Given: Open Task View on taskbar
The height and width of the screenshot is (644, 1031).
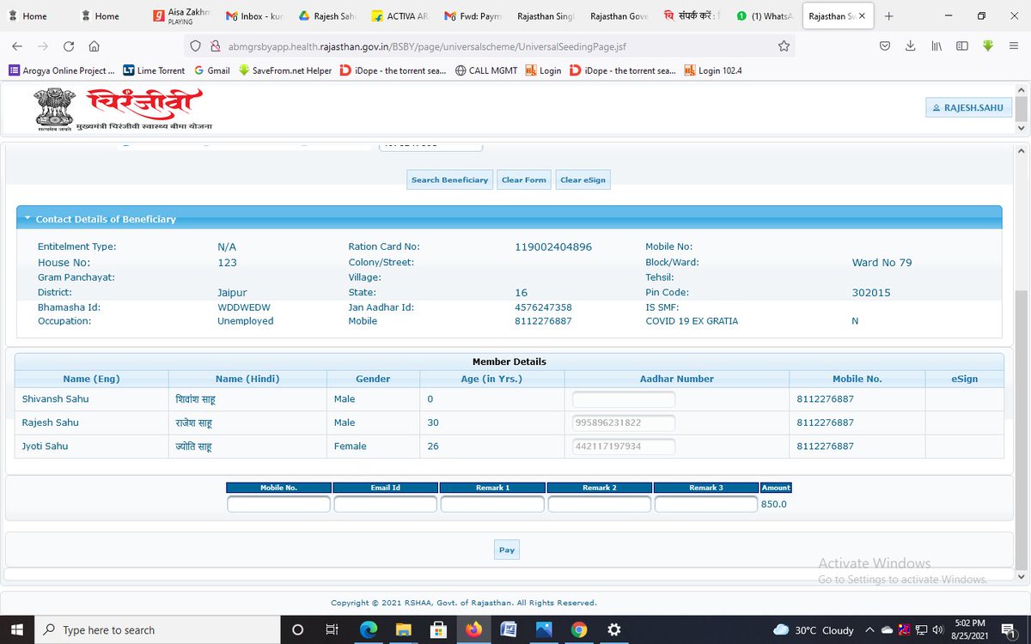Looking at the screenshot, I should (x=332, y=629).
